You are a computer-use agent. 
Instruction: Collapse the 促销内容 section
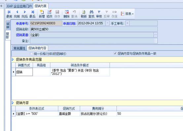13,103
